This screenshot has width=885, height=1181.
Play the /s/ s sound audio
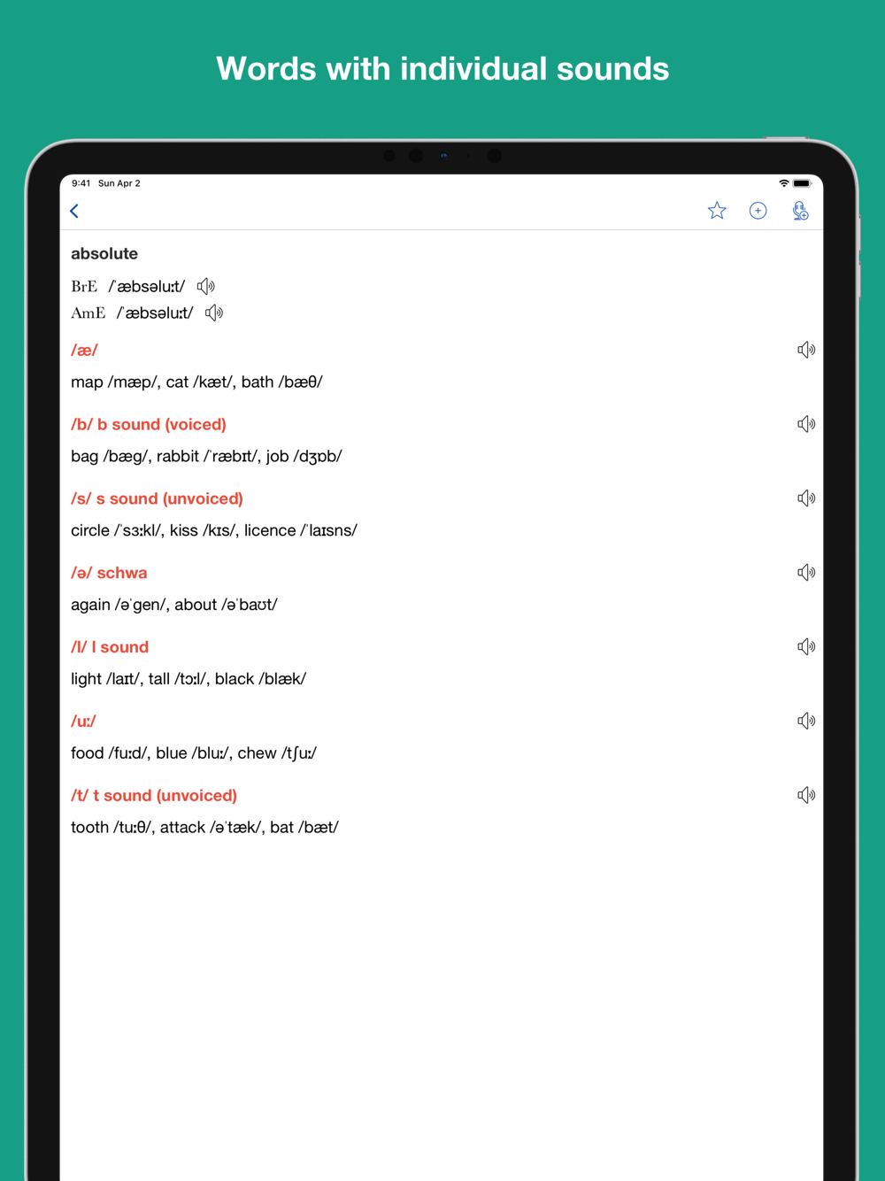coord(806,498)
